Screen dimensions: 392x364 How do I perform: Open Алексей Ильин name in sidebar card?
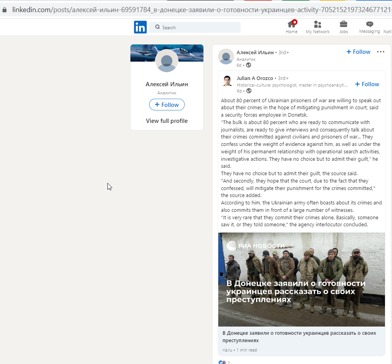coord(167,84)
